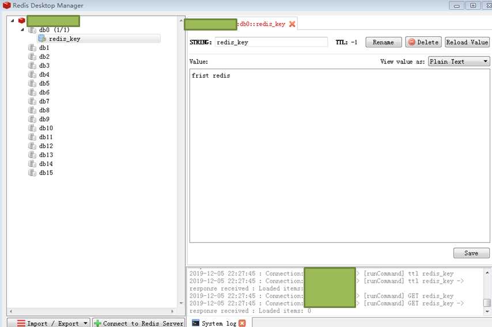Click the tree panel scroll-up arrow
Screen dimensions: 492x327
click(x=181, y=20)
